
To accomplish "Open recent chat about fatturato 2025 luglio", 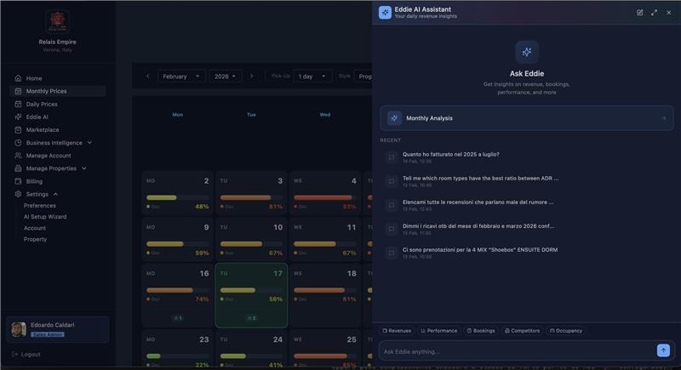I will (451, 157).
